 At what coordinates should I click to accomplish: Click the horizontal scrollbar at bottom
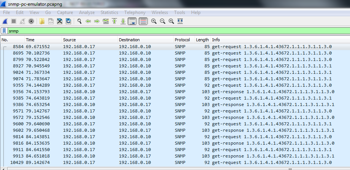coord(175,168)
